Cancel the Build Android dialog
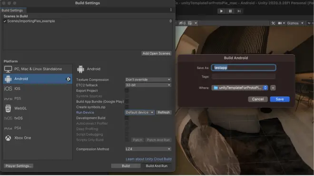Screen dimensions: 314x176 258,99
